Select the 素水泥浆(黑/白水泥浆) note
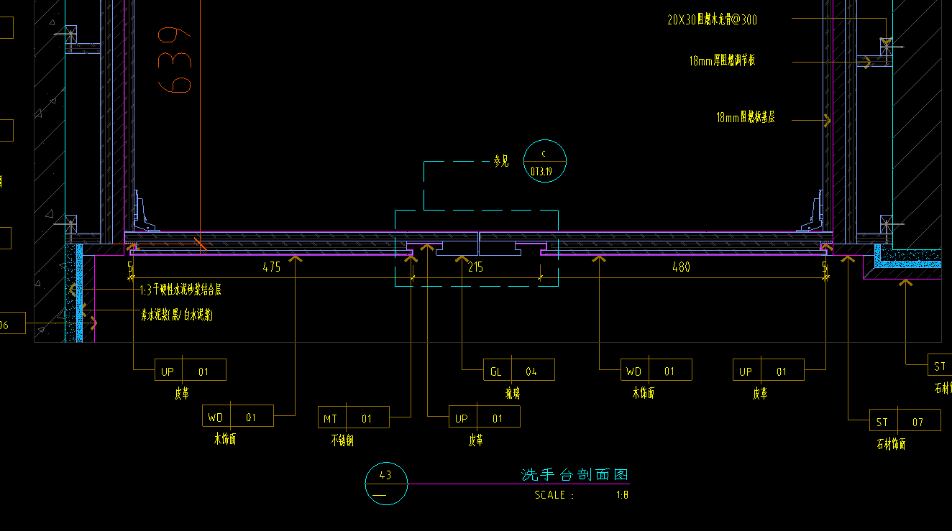 tap(176, 315)
